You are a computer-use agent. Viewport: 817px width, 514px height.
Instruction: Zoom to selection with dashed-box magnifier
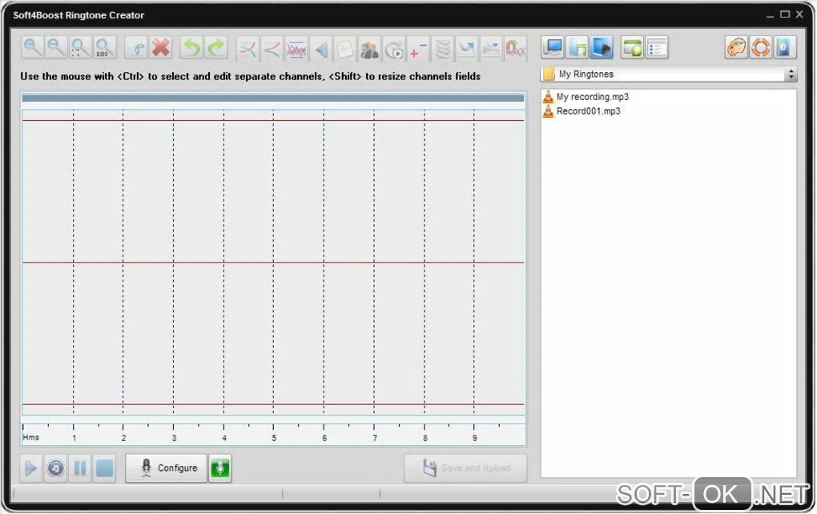point(80,48)
